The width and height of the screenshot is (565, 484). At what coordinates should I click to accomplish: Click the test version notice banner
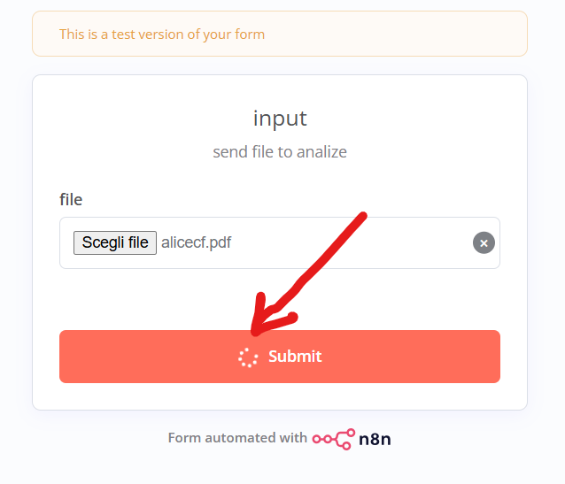pyautogui.click(x=280, y=34)
